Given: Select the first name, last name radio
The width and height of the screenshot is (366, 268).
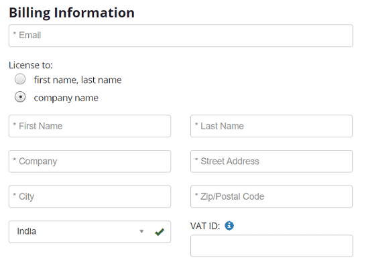Looking at the screenshot, I should coord(20,79).
